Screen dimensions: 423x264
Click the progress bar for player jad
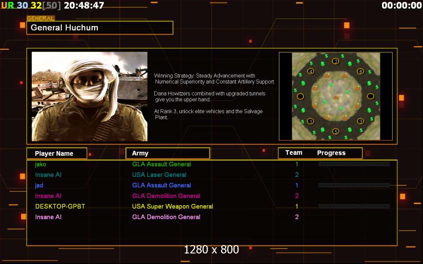coord(354,185)
